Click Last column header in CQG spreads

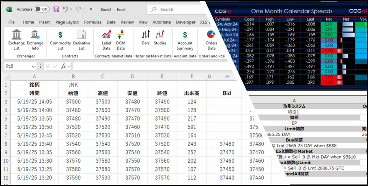pyautogui.click(x=310, y=19)
